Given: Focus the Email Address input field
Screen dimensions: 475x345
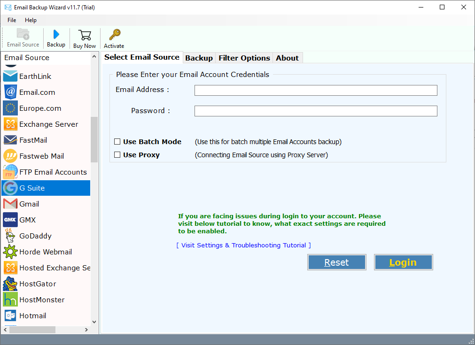Looking at the screenshot, I should pos(316,90).
